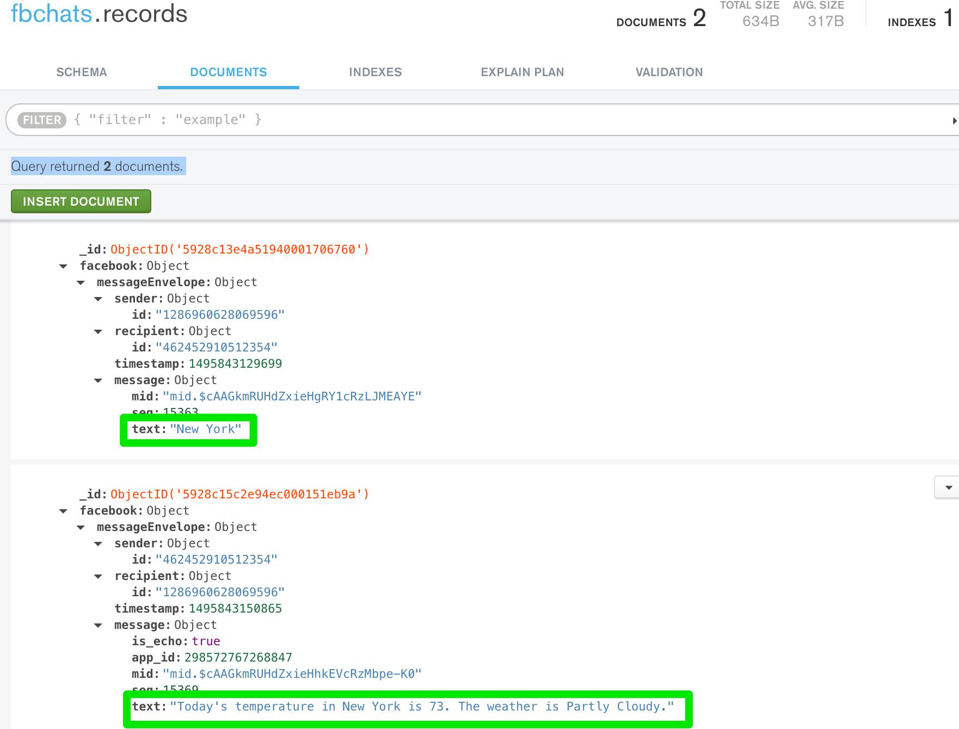Click the Query returned 2 documents message
This screenshot has width=959, height=729.
tap(98, 166)
